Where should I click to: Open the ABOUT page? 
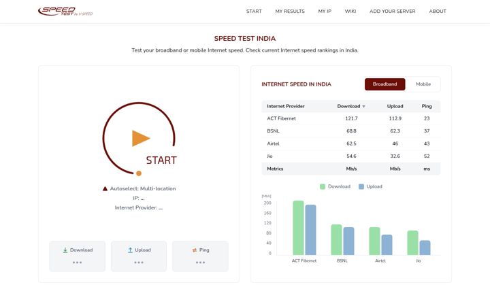(438, 12)
